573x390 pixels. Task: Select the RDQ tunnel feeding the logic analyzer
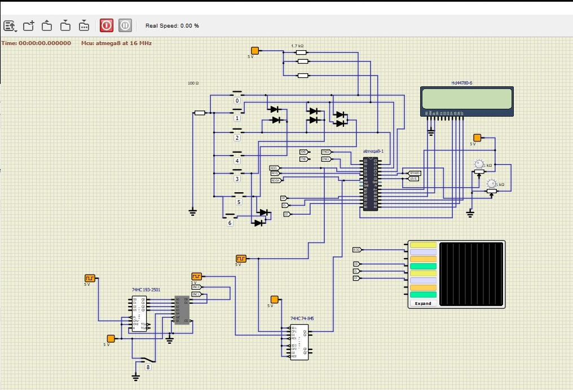point(357,250)
